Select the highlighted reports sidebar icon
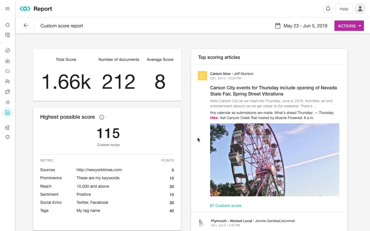The height and width of the screenshot is (231, 370). [x=8, y=113]
